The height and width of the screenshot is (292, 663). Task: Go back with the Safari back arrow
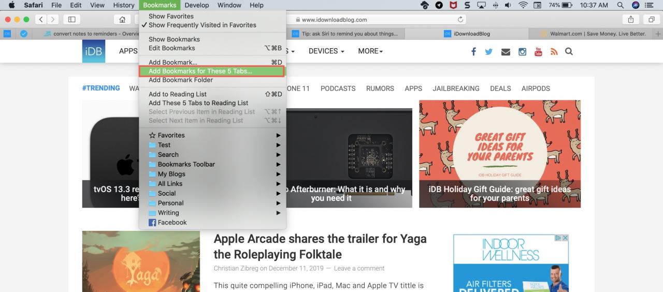(41, 20)
